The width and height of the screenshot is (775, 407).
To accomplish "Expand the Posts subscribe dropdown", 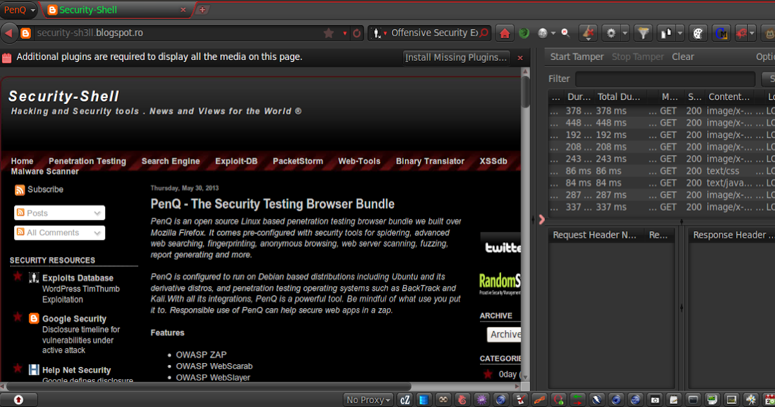I will [x=59, y=213].
